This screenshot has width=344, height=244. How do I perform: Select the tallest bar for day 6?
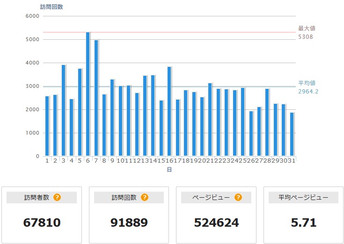coord(88,93)
